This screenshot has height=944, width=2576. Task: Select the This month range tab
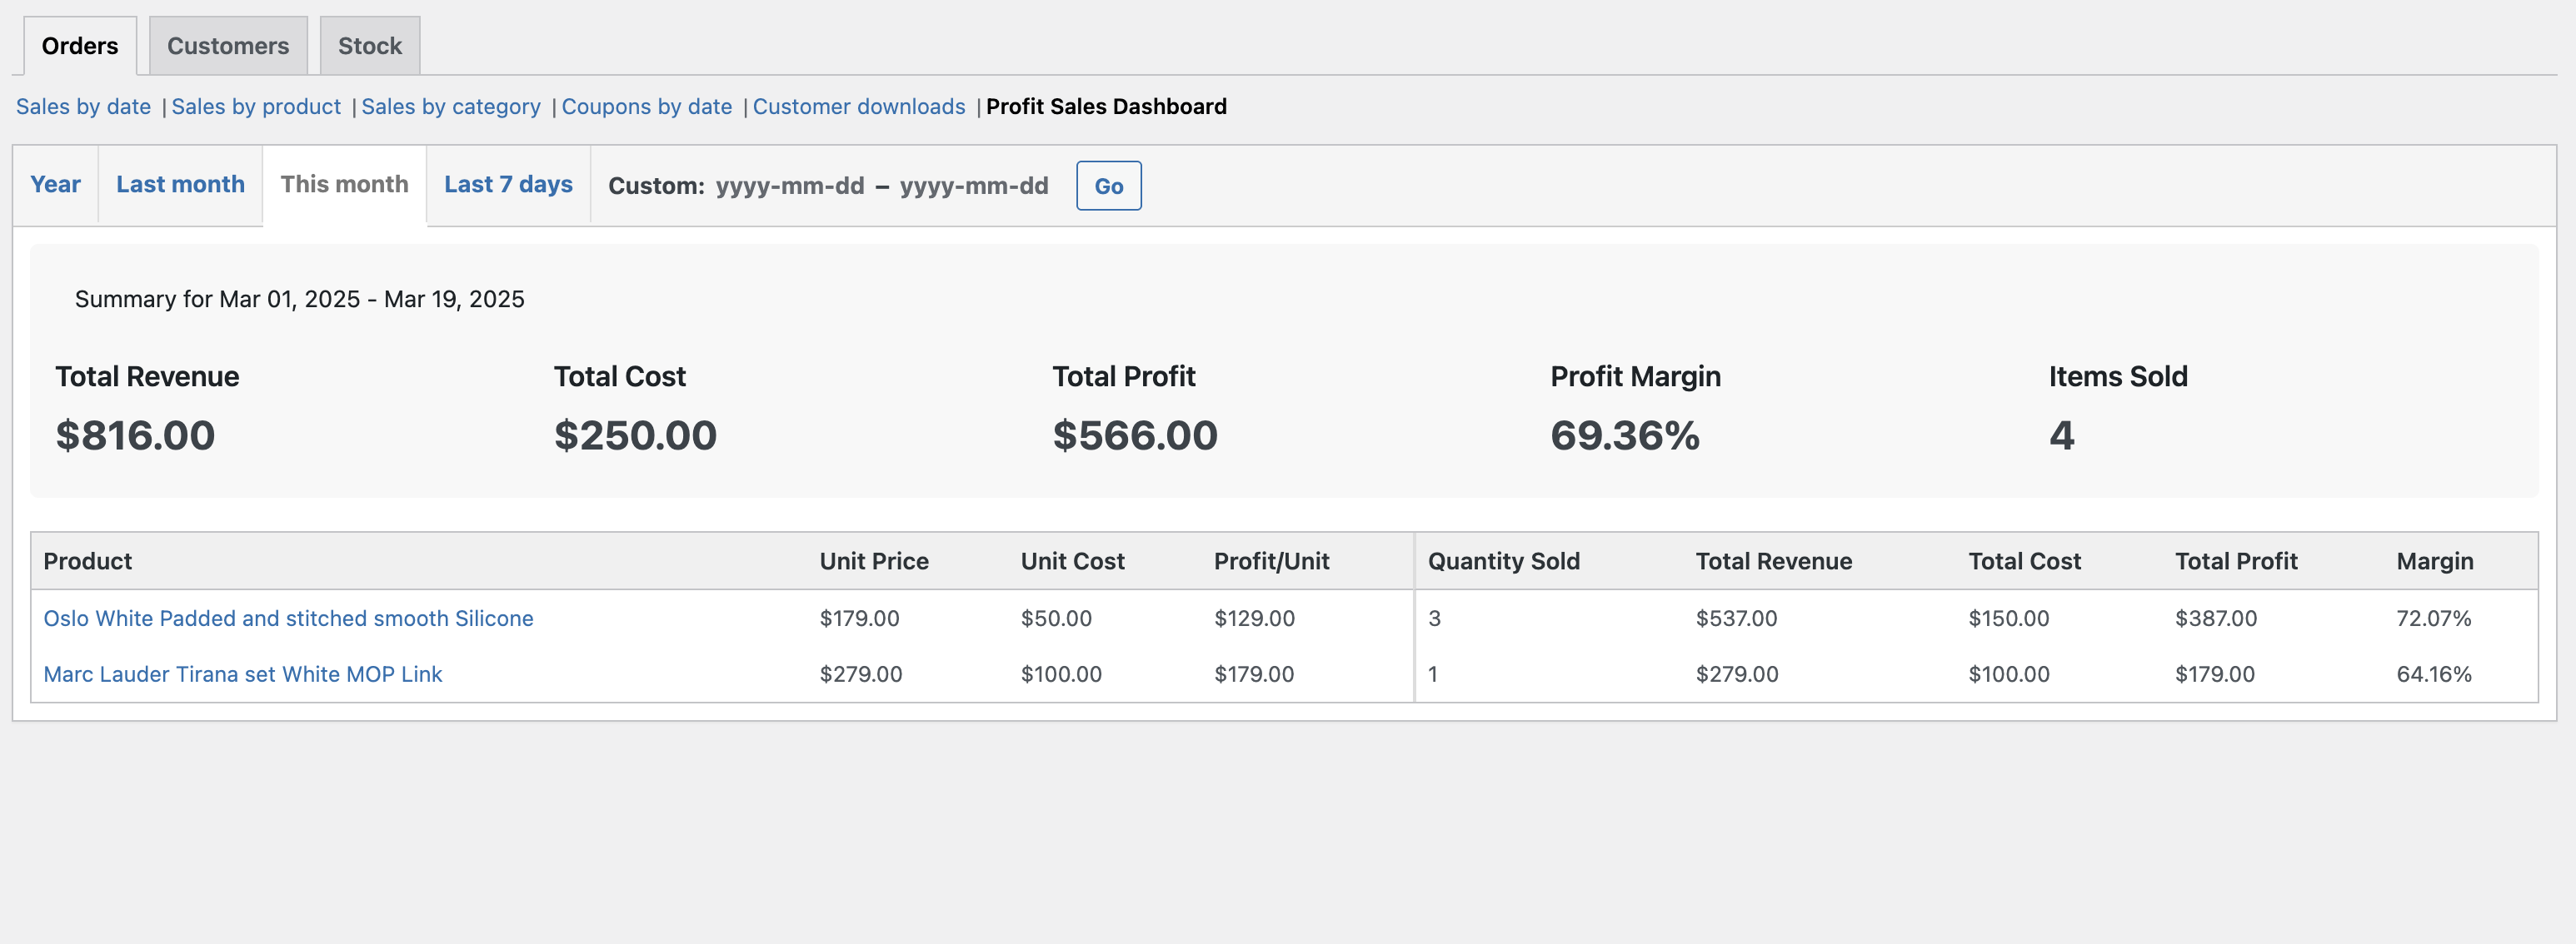344,185
